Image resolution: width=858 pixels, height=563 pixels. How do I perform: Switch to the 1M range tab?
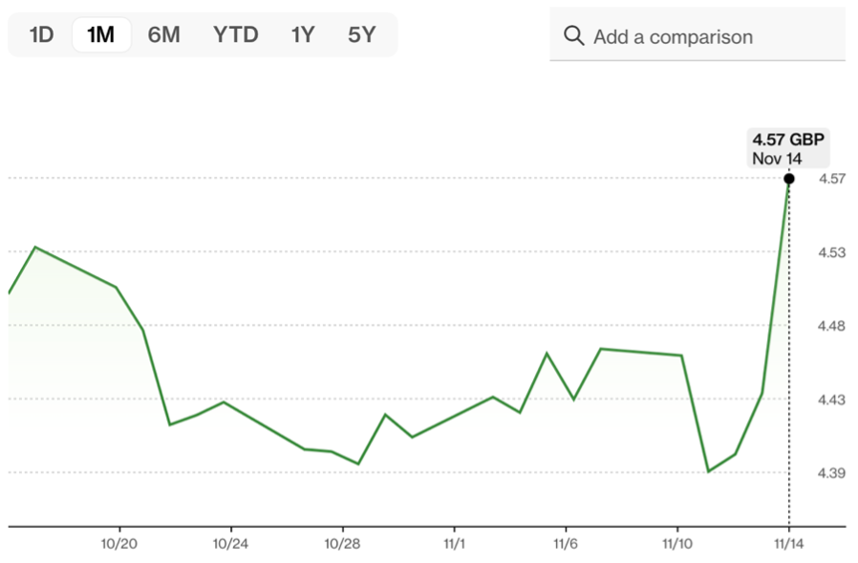pyautogui.click(x=100, y=35)
